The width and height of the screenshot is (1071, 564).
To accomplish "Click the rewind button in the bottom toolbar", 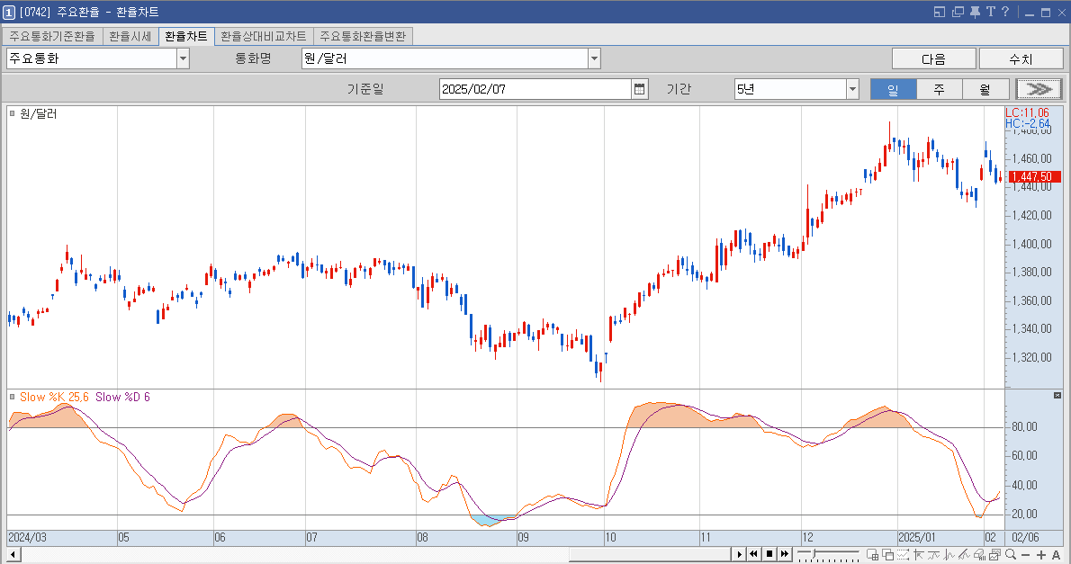I will [x=754, y=554].
